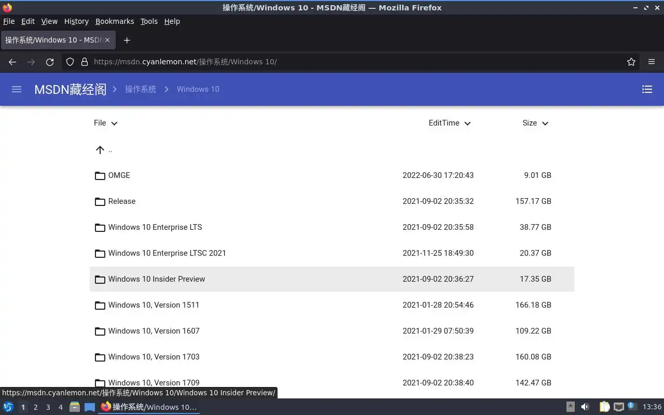Click the Version 1511 folder icon

[x=100, y=305]
